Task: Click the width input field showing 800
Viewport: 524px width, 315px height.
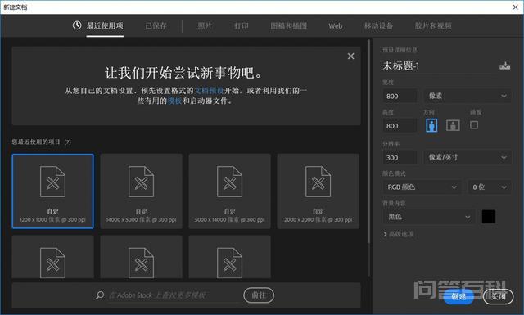Action: (x=400, y=97)
